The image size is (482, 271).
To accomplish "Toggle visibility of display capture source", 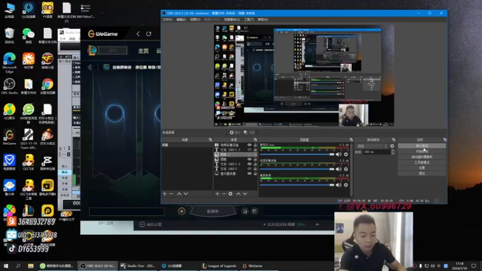I will pos(249,173).
